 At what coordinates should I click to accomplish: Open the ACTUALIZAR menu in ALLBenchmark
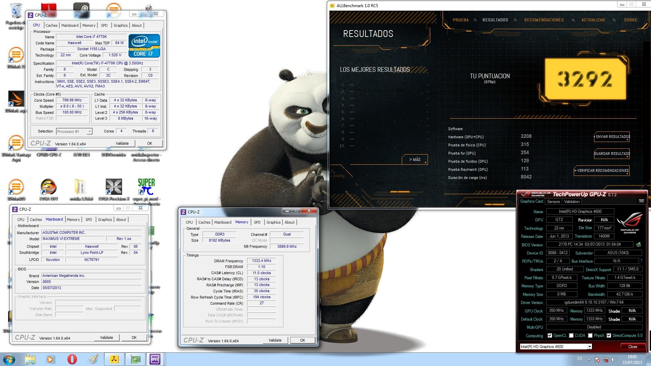point(593,20)
